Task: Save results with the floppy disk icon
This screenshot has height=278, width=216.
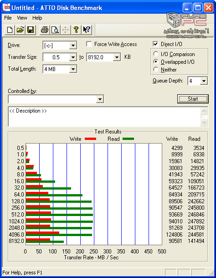Action: pyautogui.click(x=31, y=30)
